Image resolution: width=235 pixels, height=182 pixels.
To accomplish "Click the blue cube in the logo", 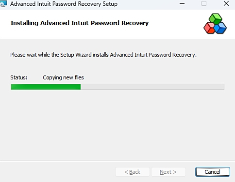I will point(220,28).
